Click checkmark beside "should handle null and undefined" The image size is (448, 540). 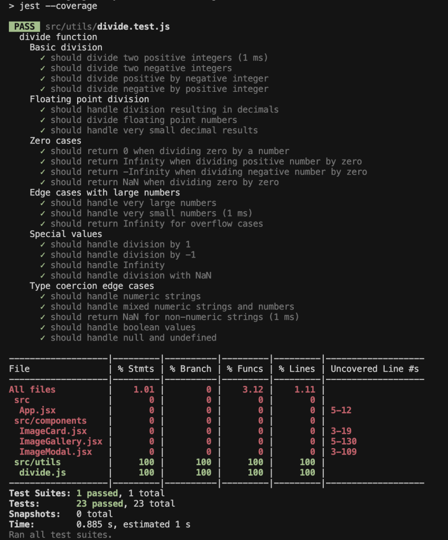click(x=42, y=338)
